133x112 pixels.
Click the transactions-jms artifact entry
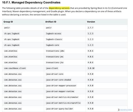(55, 57)
